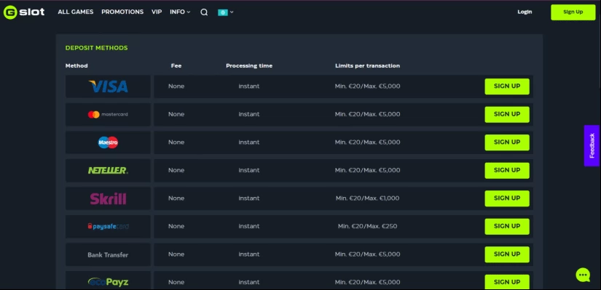Click the Login link
The height and width of the screenshot is (290, 601).
(x=525, y=12)
